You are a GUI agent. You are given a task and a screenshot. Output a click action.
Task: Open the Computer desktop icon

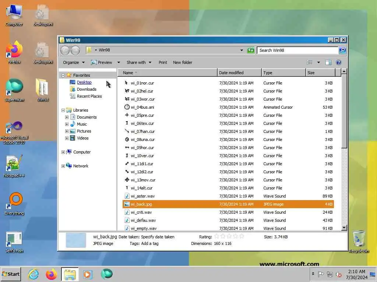pyautogui.click(x=14, y=15)
